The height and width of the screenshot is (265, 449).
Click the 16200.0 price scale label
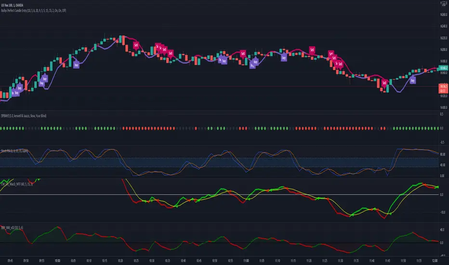coord(443,50)
